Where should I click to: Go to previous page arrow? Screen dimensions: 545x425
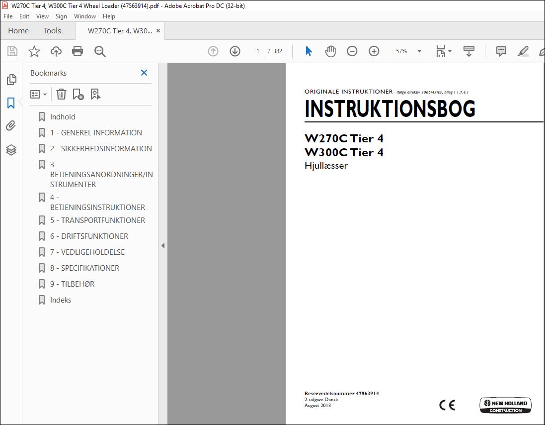[x=213, y=51]
